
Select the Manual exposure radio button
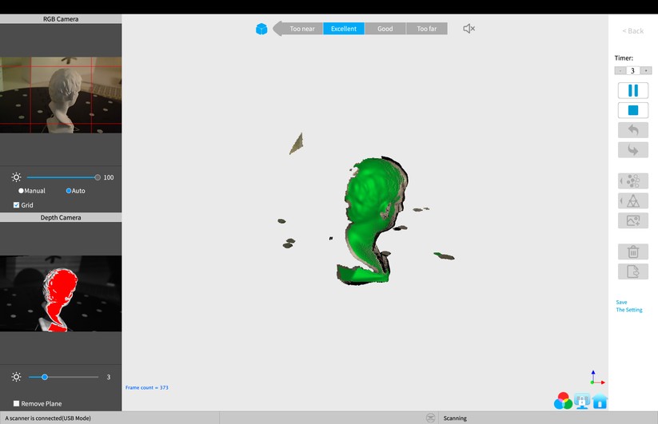pos(22,191)
